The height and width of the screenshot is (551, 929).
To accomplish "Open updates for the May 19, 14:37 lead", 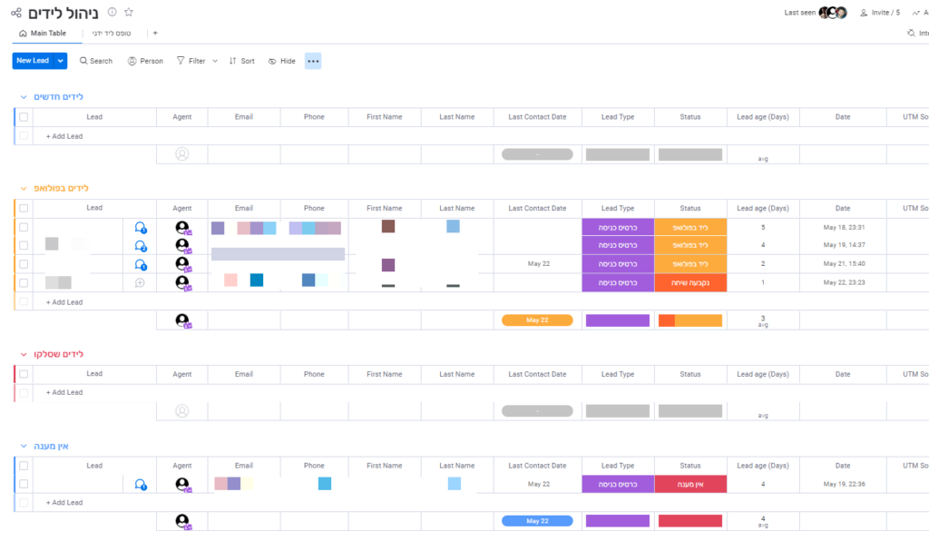I will click(141, 246).
